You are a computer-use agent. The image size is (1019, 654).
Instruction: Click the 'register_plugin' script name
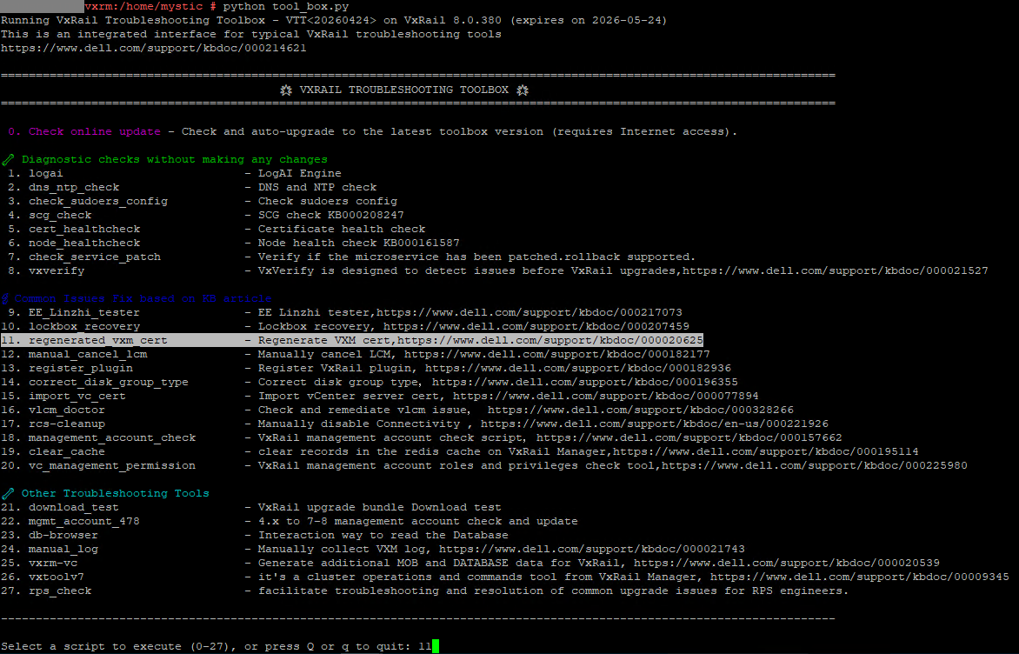[x=81, y=368]
